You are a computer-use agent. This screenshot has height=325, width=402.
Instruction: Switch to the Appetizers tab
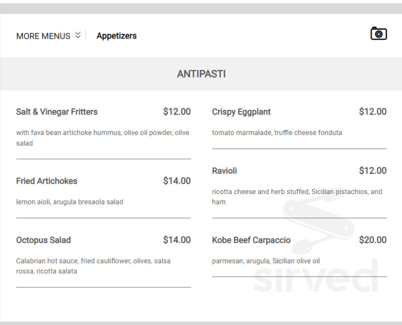coord(116,36)
